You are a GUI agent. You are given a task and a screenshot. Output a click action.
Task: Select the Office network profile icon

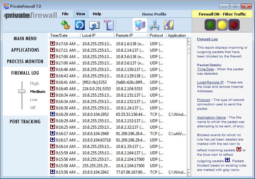154,25
